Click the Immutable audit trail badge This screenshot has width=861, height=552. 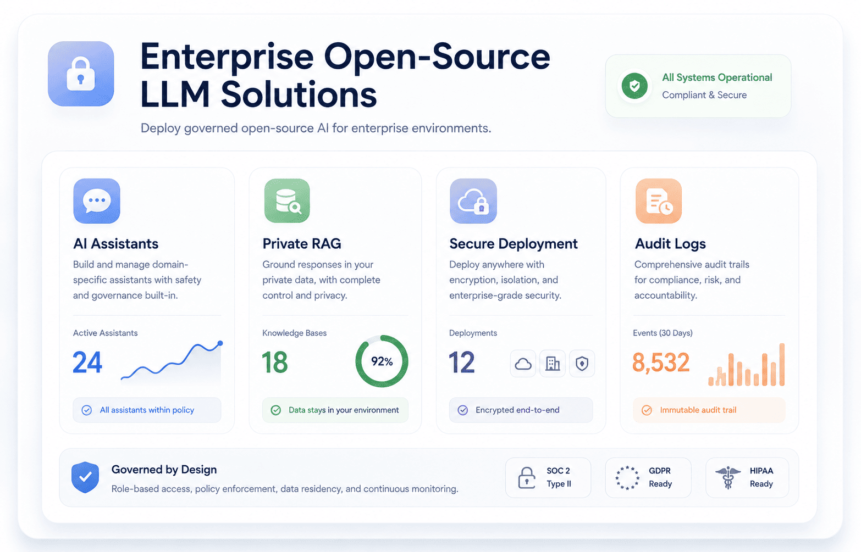pyautogui.click(x=709, y=410)
